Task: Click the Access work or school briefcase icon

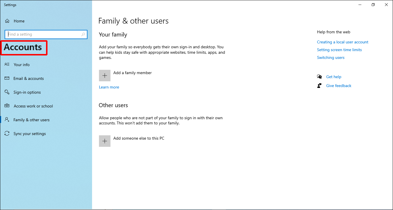Action: (7, 106)
